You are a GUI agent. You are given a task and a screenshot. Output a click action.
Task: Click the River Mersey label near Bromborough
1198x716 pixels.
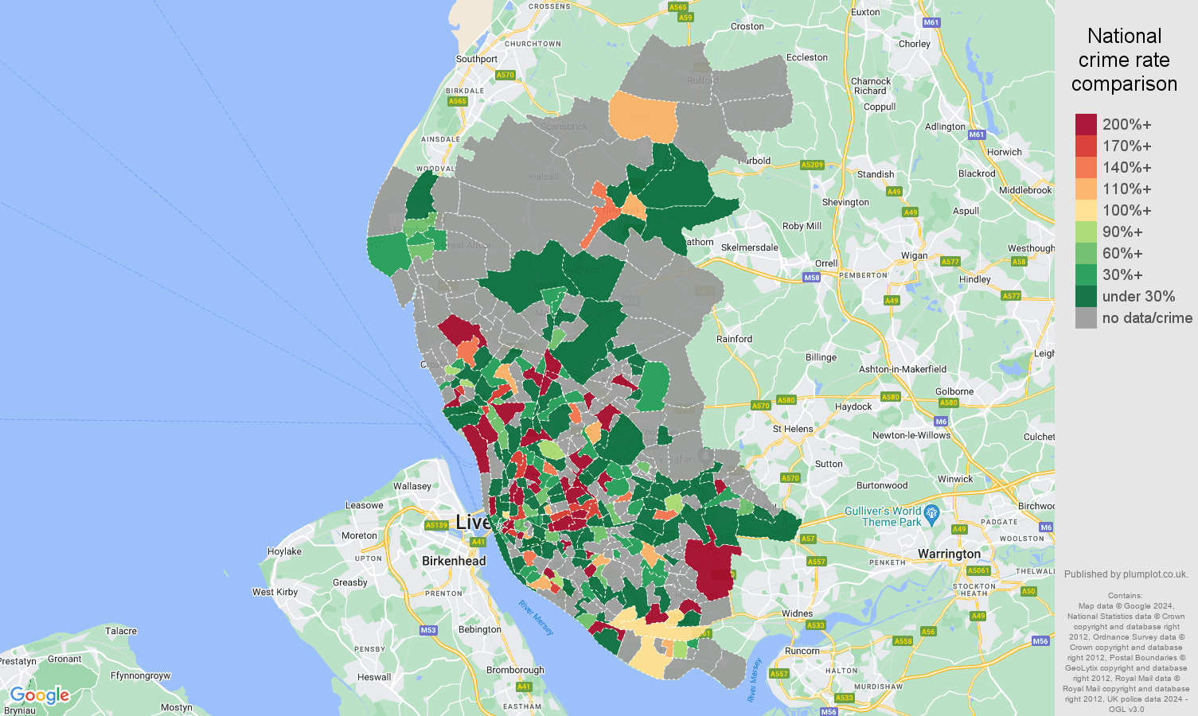tap(536, 617)
